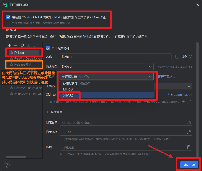The height and width of the screenshot is (171, 202).
Task: Move profile down arrow icon
Action: click(35, 45)
